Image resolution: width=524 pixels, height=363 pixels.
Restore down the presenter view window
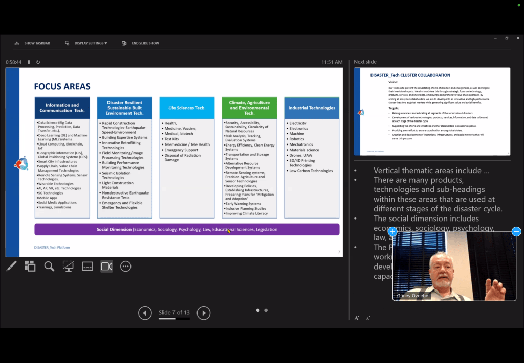[x=507, y=38]
